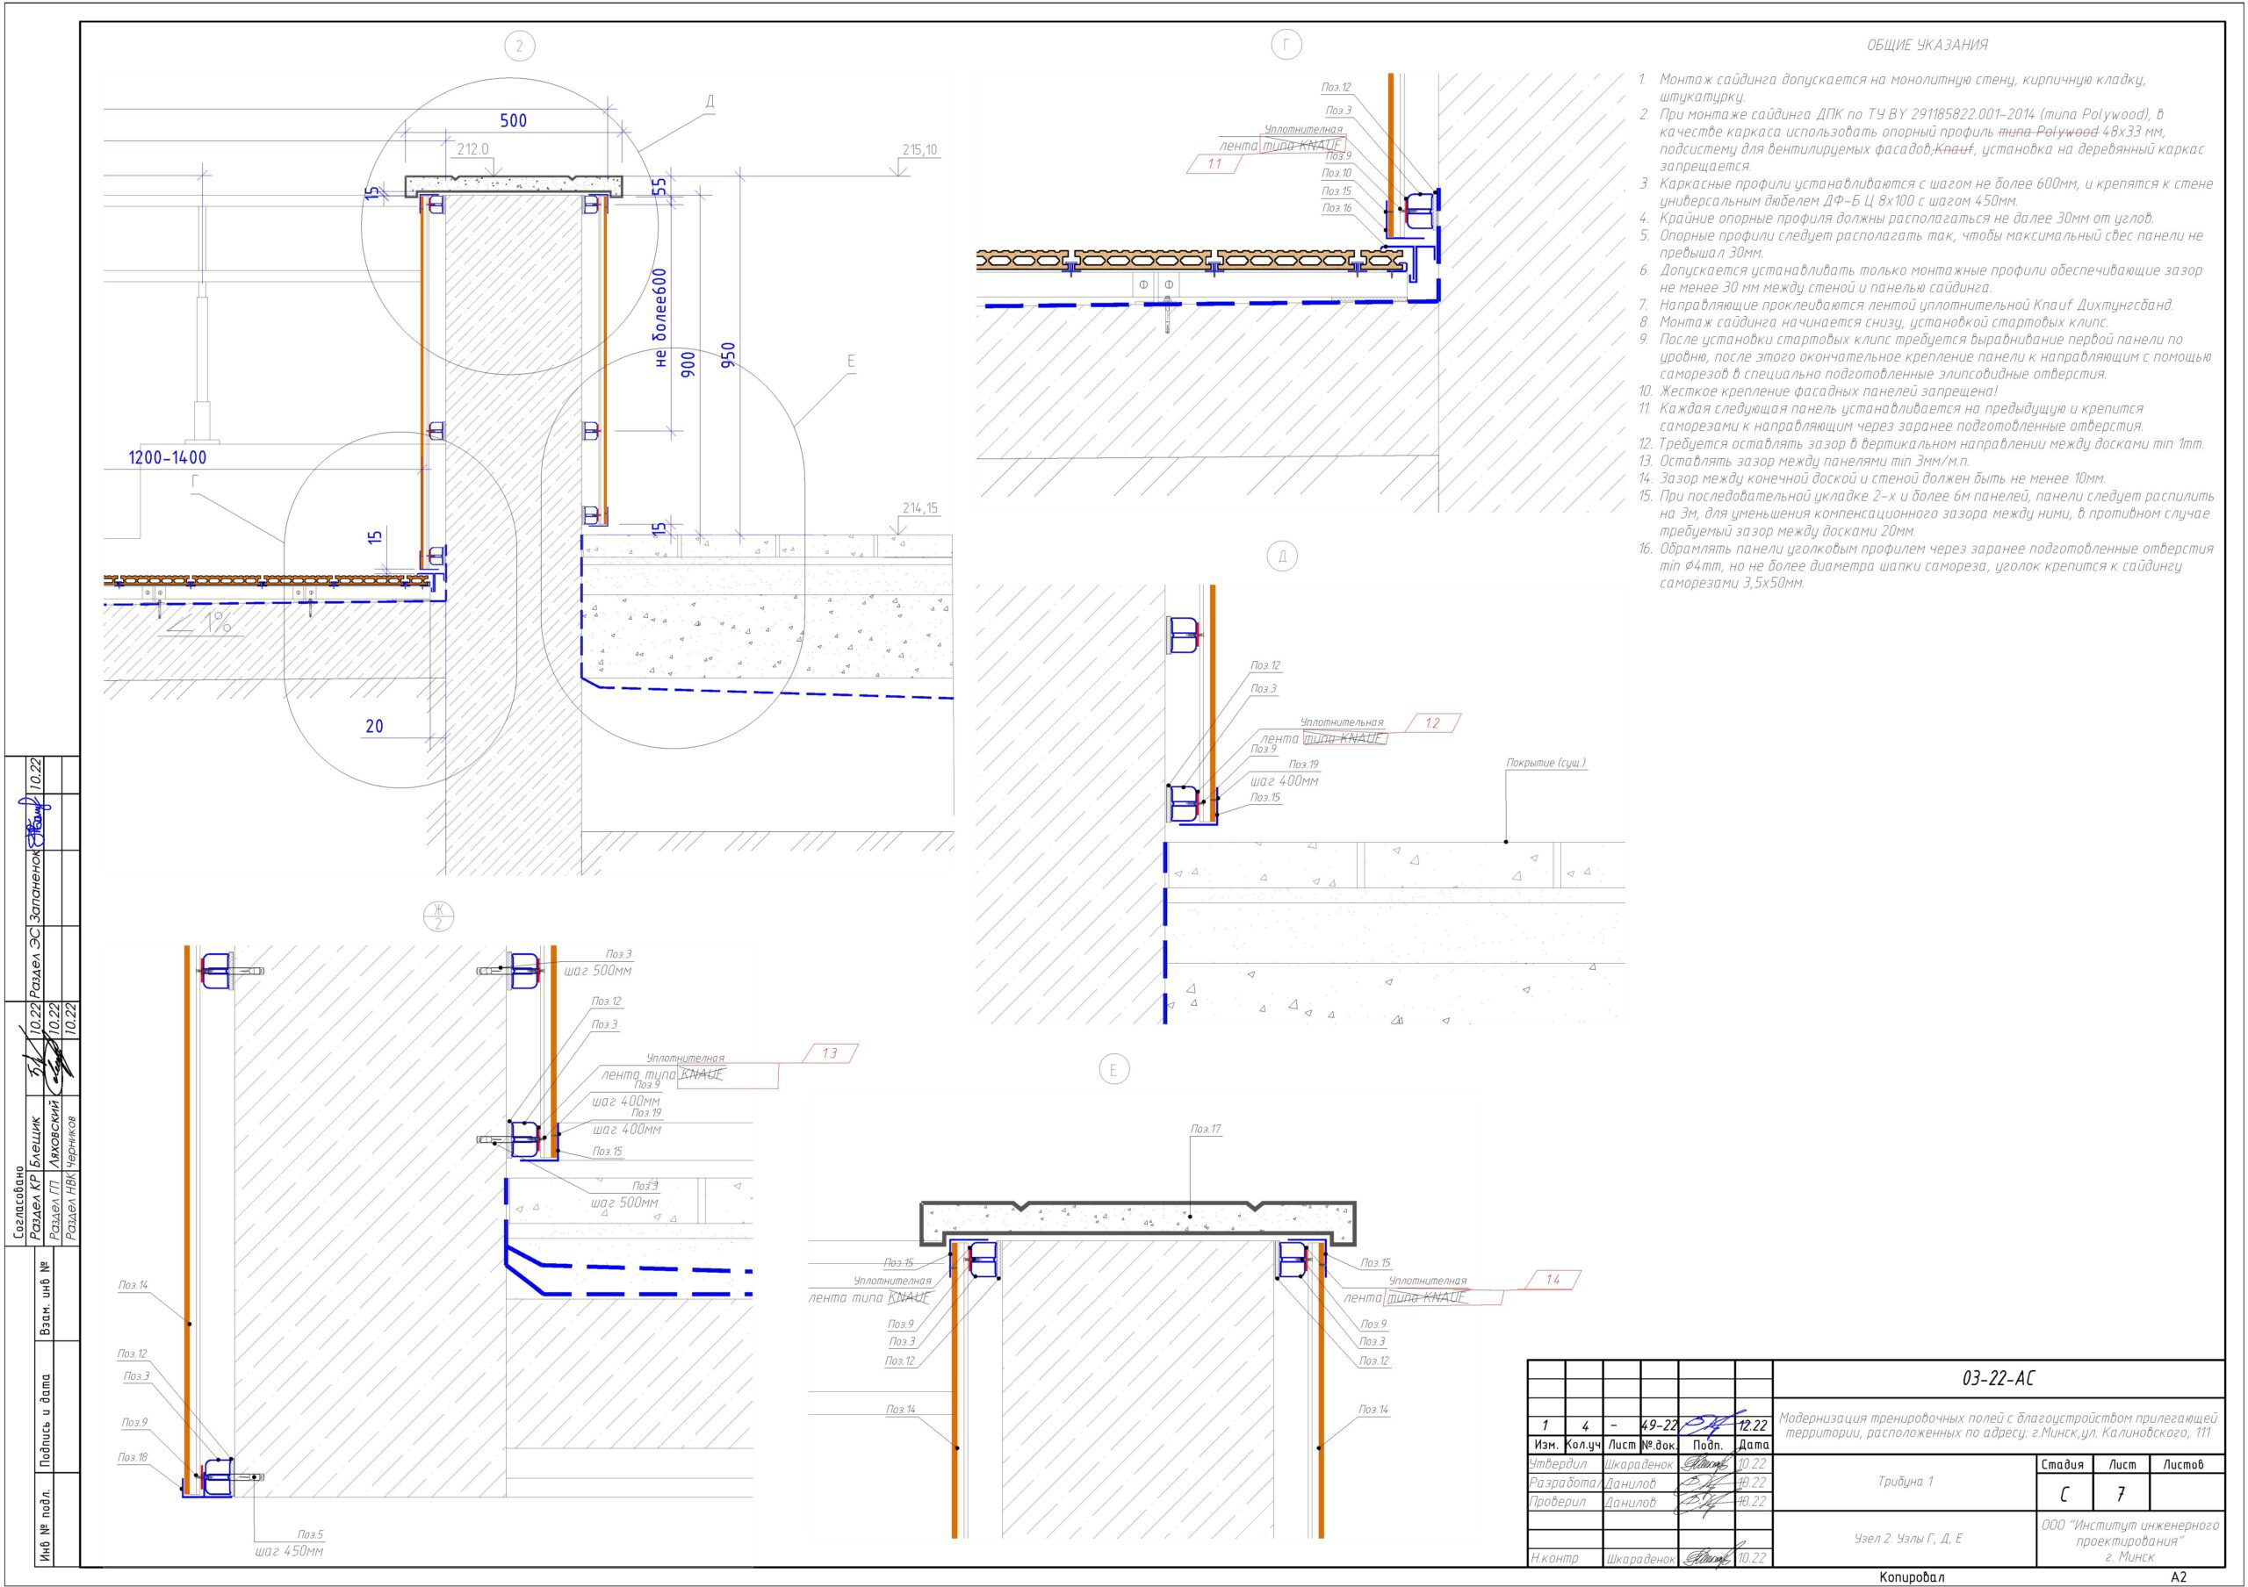Select the red revision tag '1.1'
Image resolution: width=2248 pixels, height=1587 pixels.
click(1214, 164)
